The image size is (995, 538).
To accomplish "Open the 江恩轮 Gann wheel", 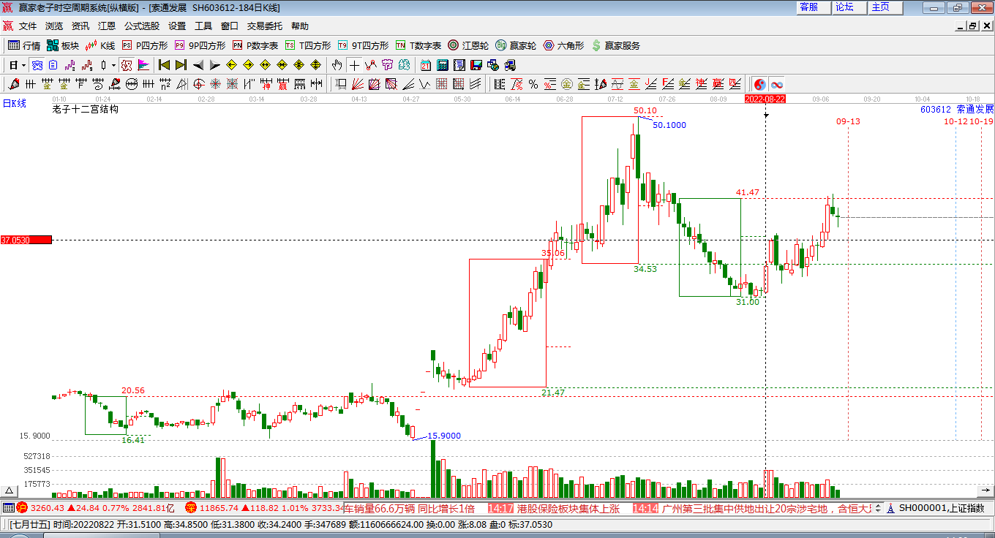I will (468, 45).
